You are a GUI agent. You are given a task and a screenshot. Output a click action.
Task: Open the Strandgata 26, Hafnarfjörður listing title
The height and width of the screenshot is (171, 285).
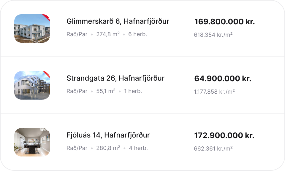tap(115, 78)
